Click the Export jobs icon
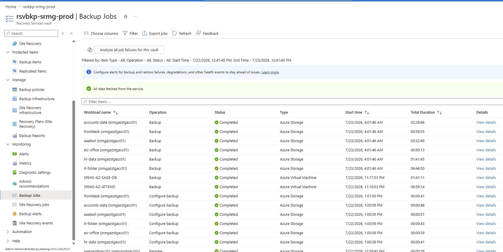 click(x=145, y=33)
